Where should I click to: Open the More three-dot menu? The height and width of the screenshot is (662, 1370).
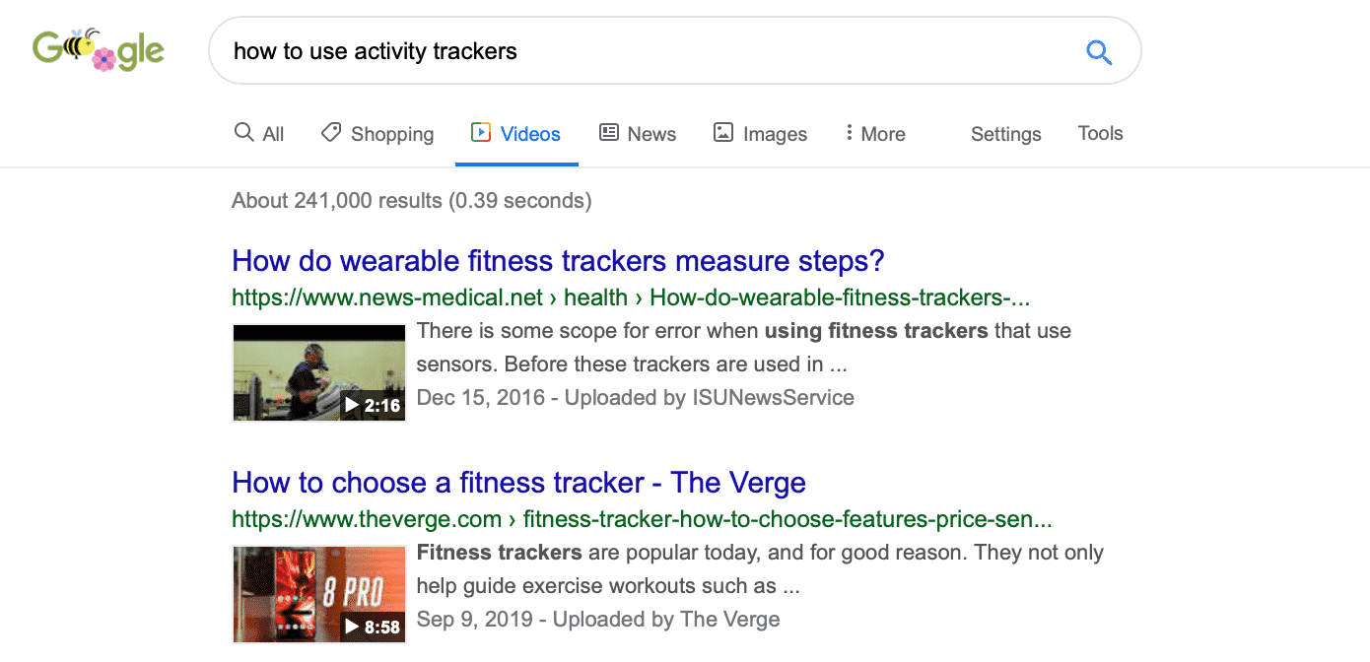coord(875,133)
